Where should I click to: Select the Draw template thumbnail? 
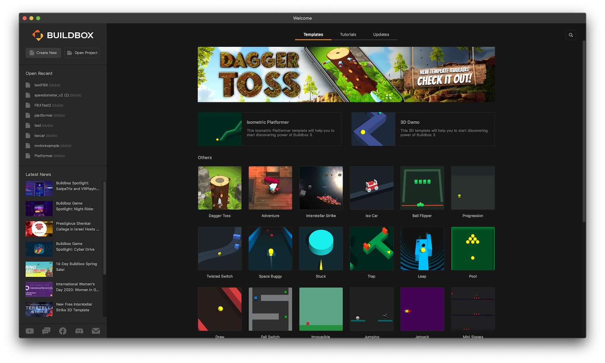point(220,309)
